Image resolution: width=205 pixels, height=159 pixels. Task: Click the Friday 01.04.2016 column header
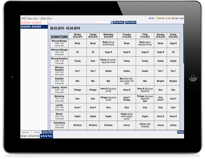pyautogui.click(x=145, y=36)
